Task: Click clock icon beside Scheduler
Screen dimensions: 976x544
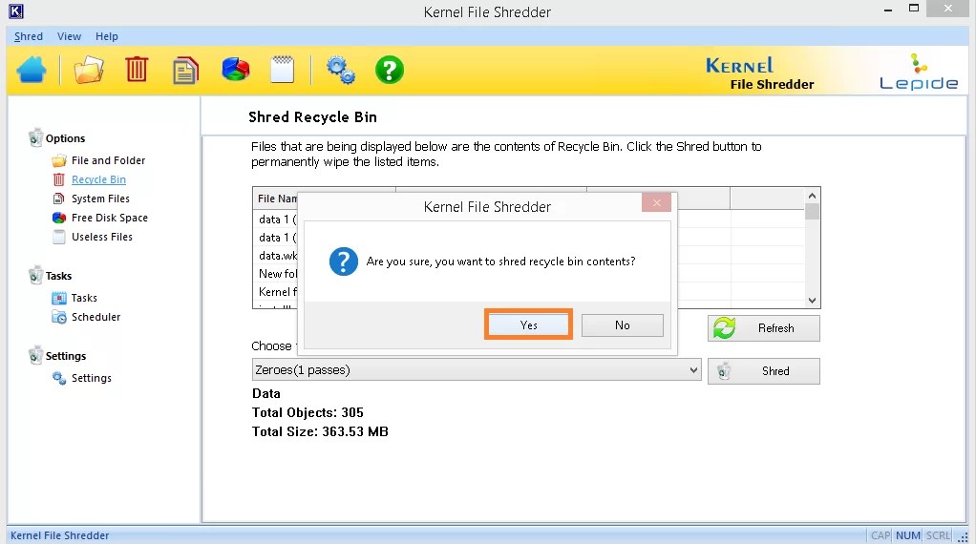Action: [x=59, y=317]
